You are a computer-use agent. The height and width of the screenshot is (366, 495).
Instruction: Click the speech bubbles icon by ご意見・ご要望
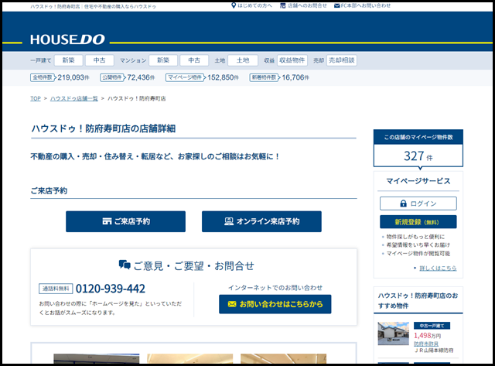125,265
